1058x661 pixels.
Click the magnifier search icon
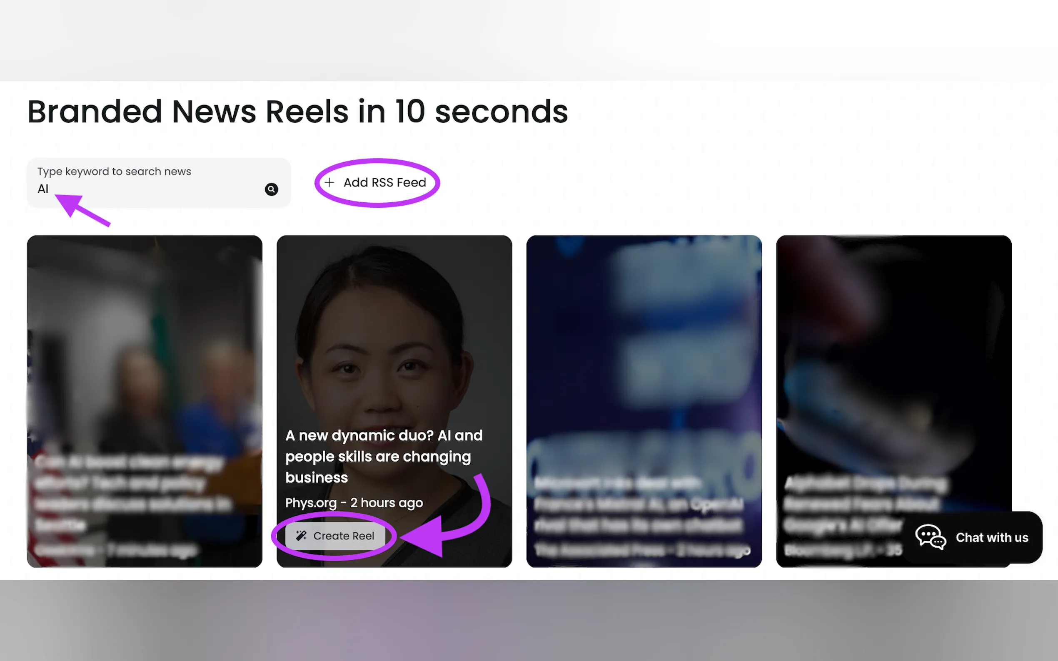[271, 189]
